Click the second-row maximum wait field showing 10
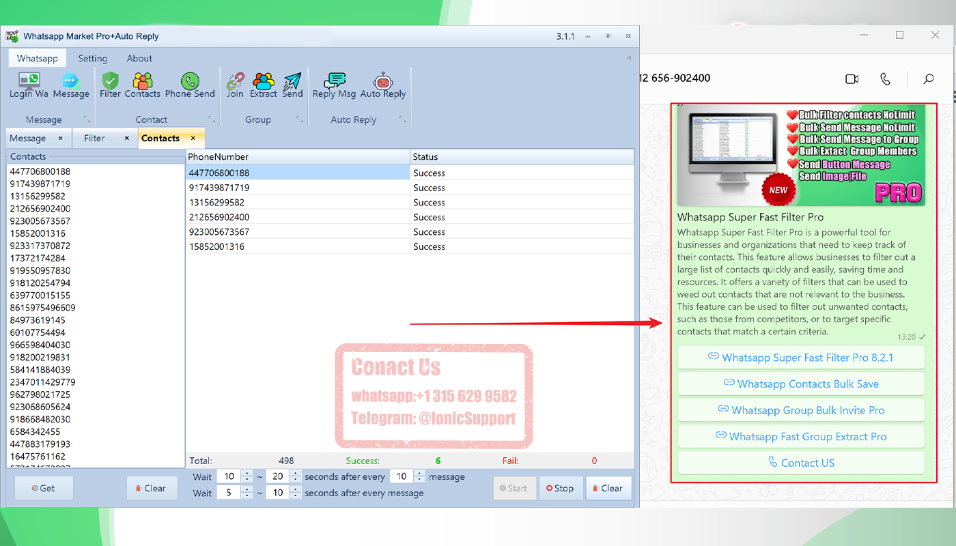The height and width of the screenshot is (546, 956). click(x=278, y=493)
